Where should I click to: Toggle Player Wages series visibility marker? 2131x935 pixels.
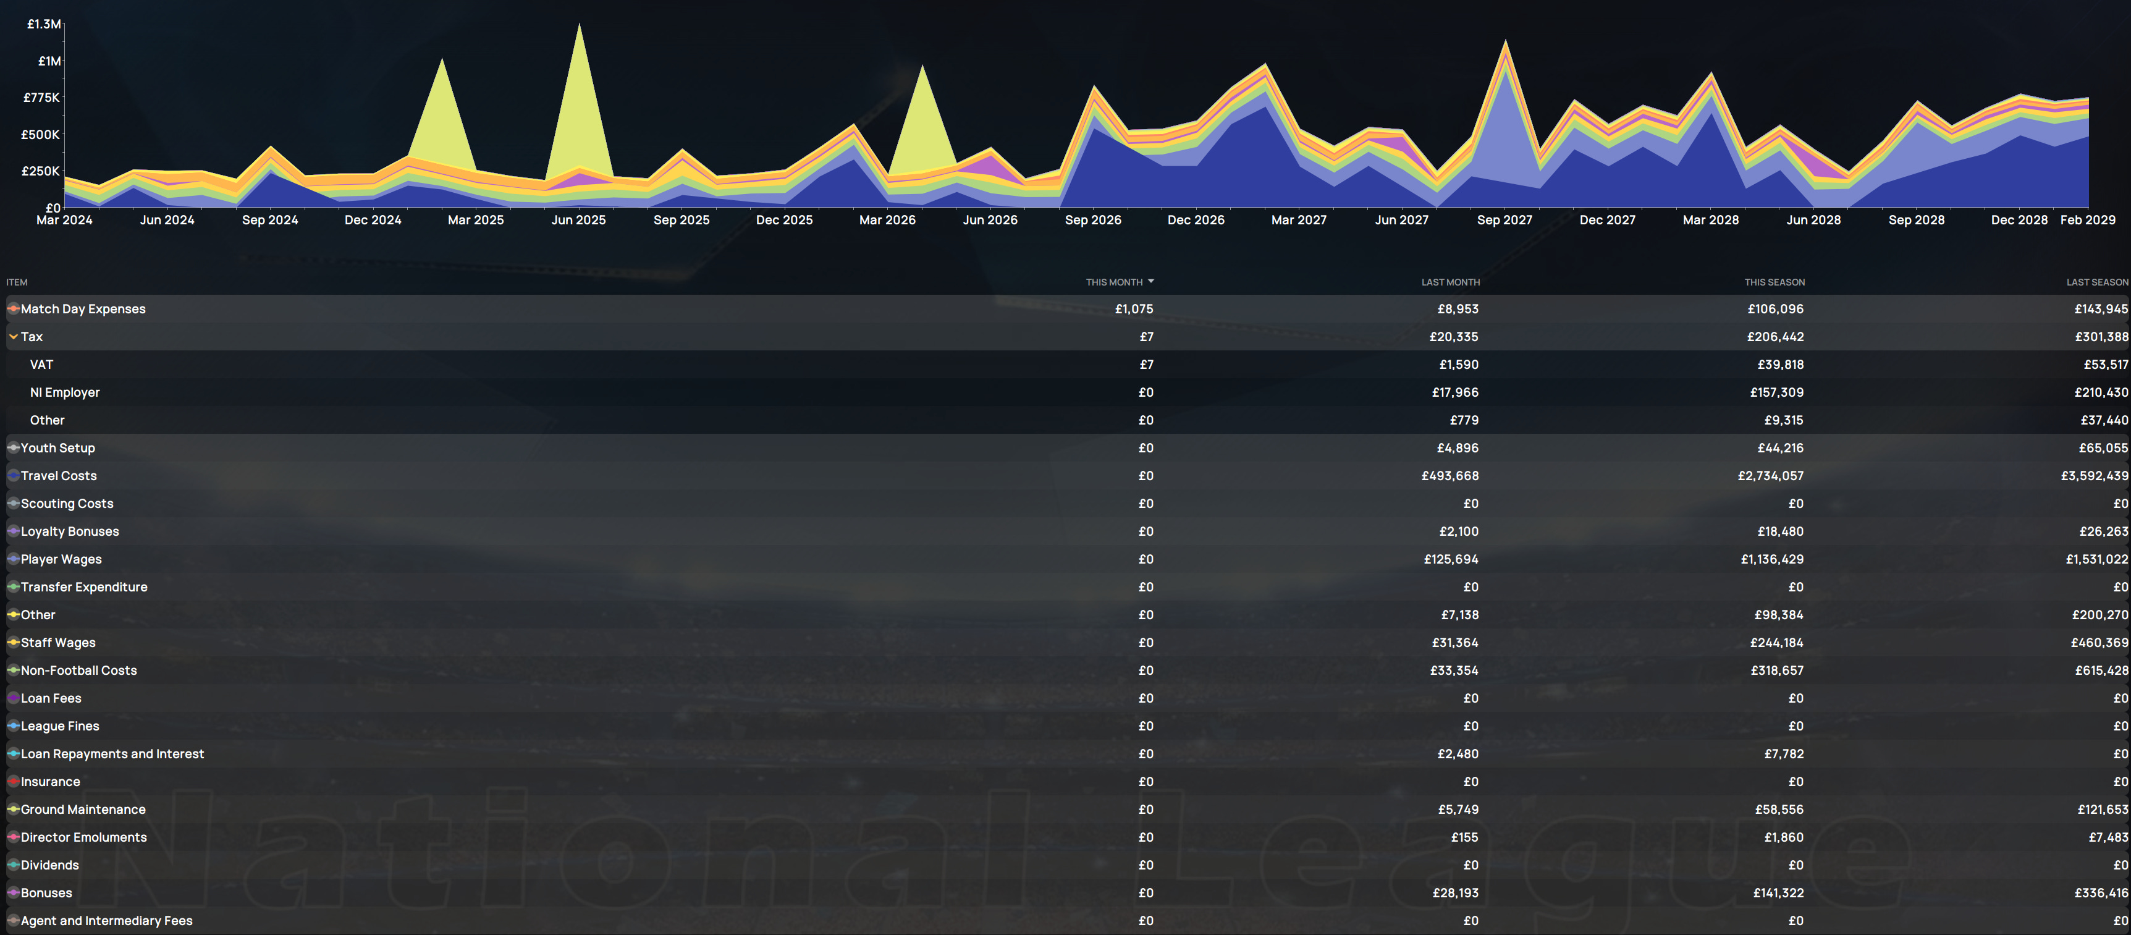pyautogui.click(x=13, y=559)
